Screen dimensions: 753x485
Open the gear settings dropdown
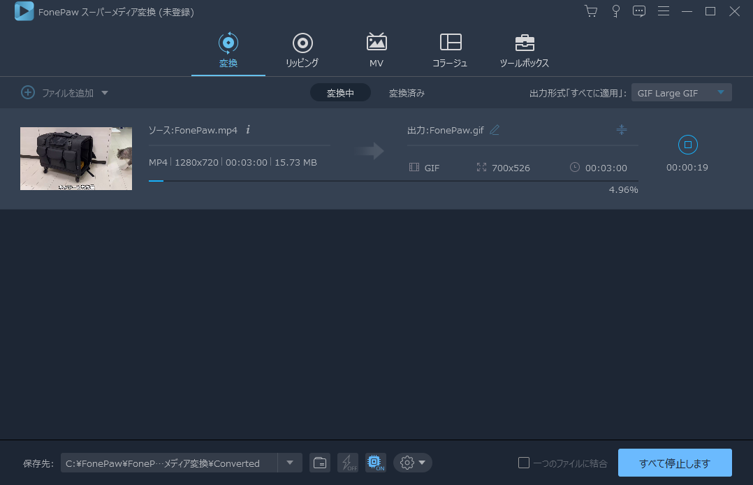point(413,463)
